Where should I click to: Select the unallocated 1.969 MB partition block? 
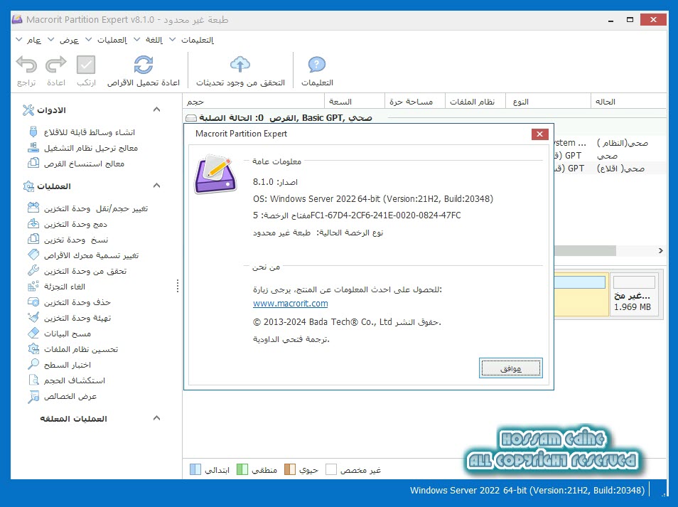(633, 295)
